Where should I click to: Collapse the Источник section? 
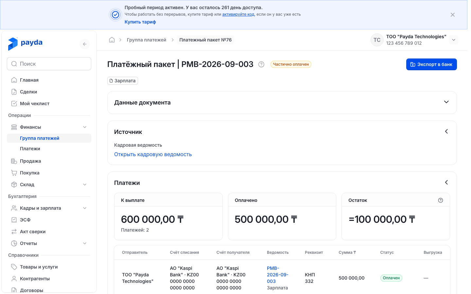[446, 131]
